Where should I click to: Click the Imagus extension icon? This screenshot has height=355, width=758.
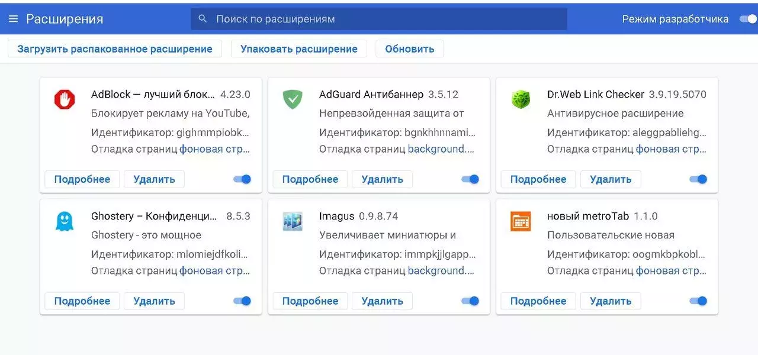(293, 221)
